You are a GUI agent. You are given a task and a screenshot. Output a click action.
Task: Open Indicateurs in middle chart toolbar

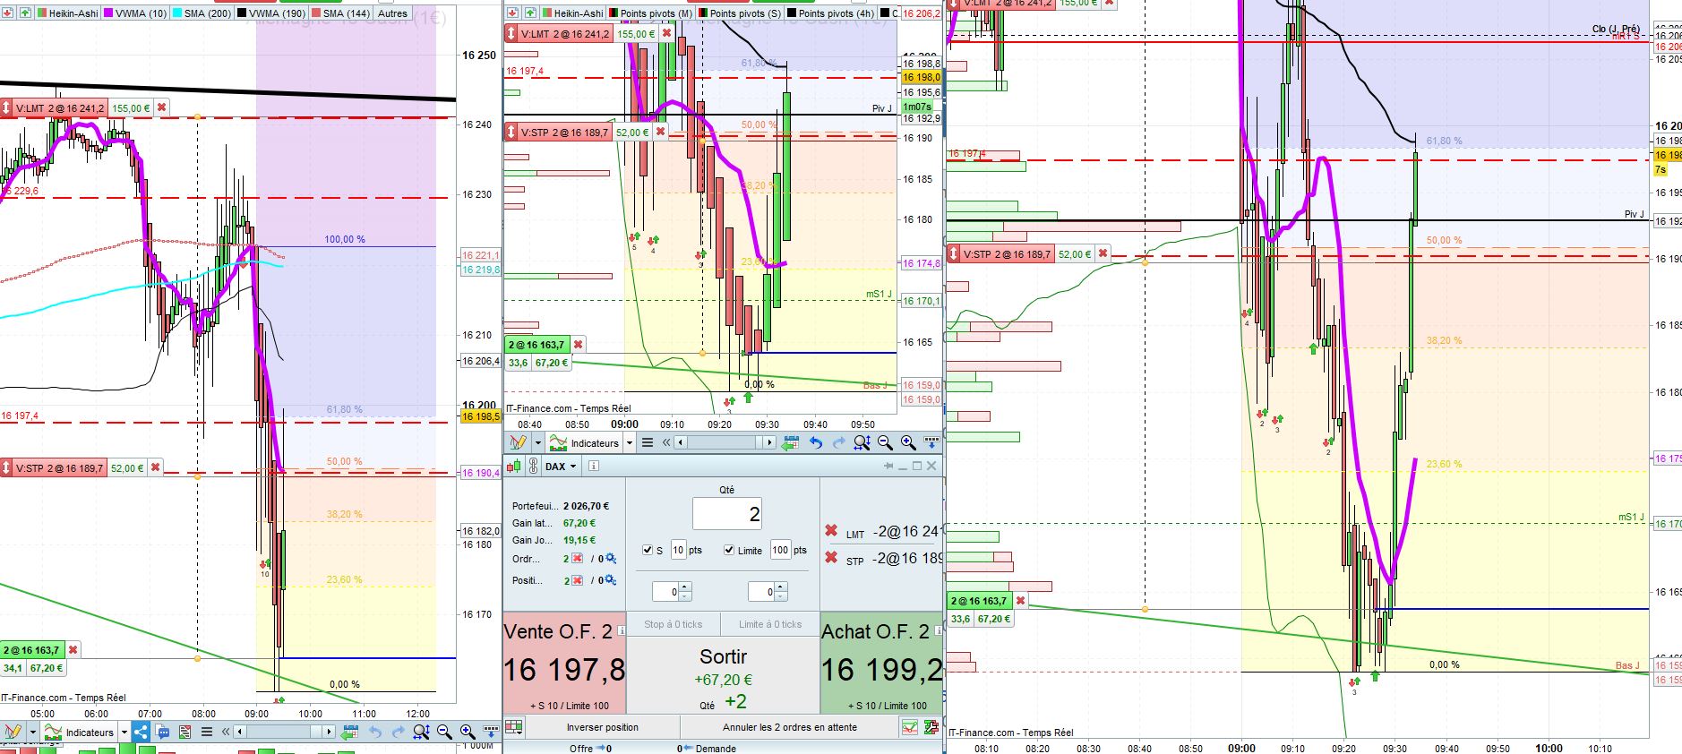coord(585,442)
